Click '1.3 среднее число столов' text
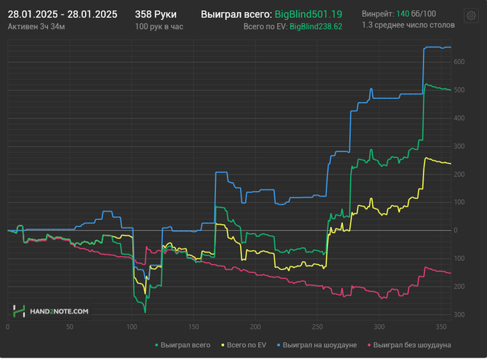Image resolution: width=487 pixels, height=359 pixels. coord(408,25)
